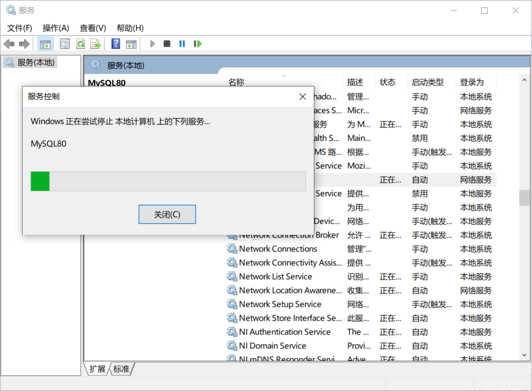Click the Services gear icon in title bar
The width and height of the screenshot is (532, 391).
pos(11,10)
